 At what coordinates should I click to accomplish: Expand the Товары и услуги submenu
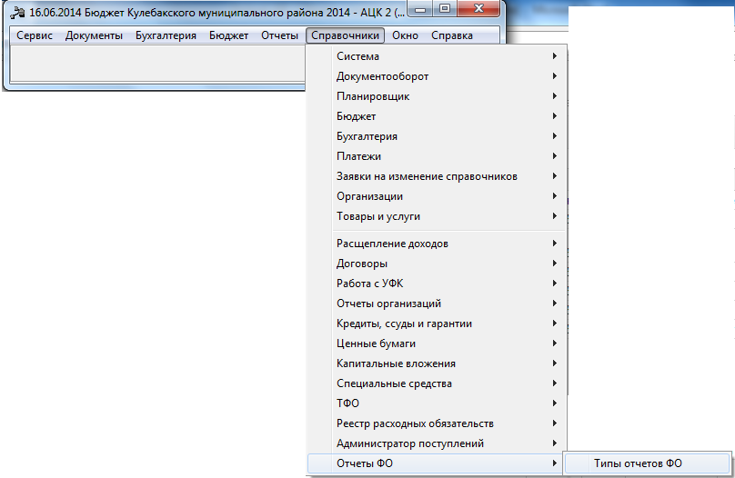pos(437,216)
